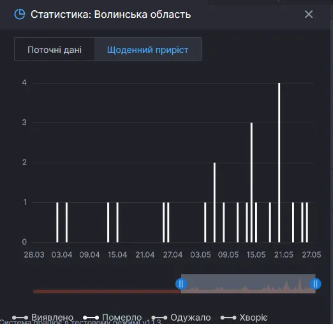Click the title Статистика: Волинська область
Viewport: 333px width, 324px height.
pos(110,15)
